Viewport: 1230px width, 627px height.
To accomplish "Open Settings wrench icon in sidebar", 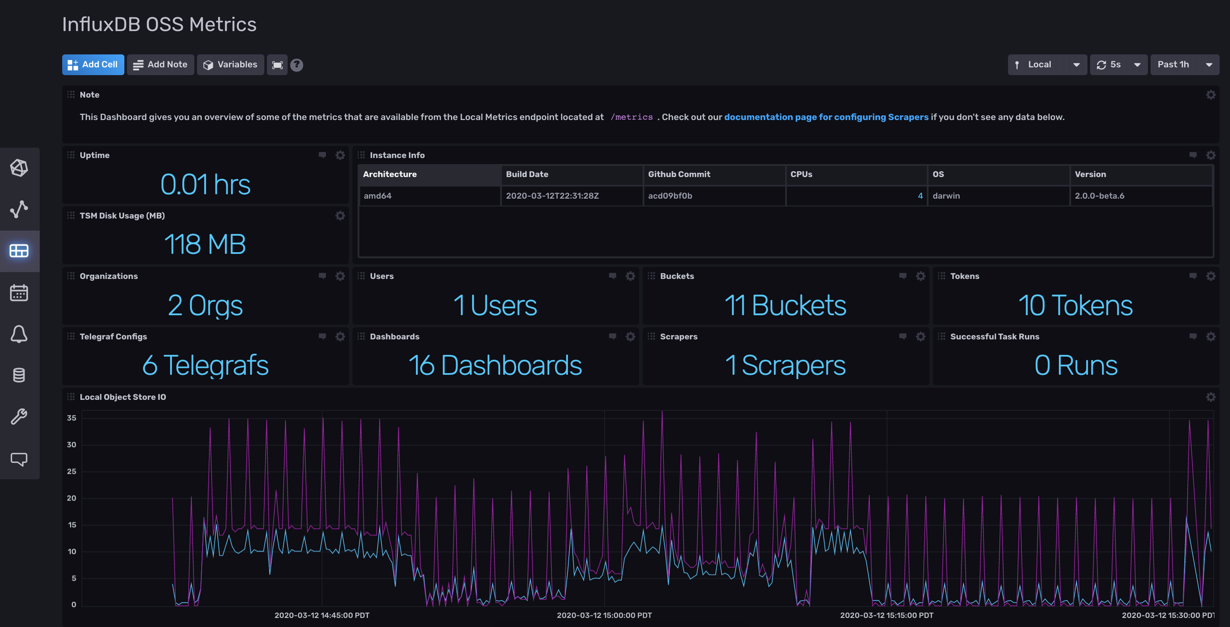I will [19, 417].
